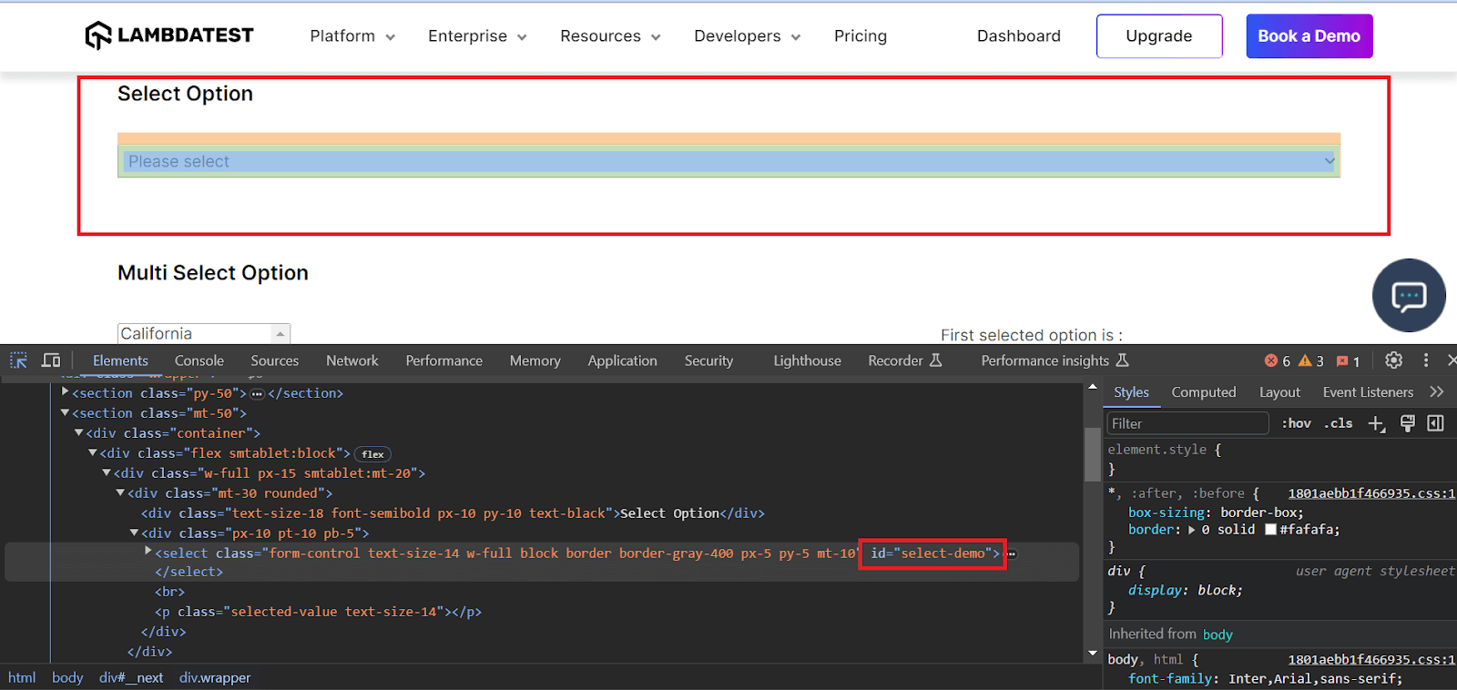Click the new style rule plus icon
Viewport: 1457px width, 690px height.
pos(1377,423)
